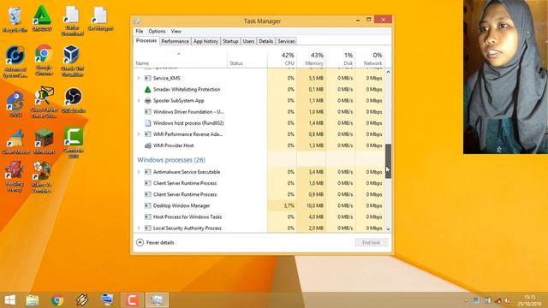Click the computer monitor taskbar icon
The width and height of the screenshot is (548, 308).
(x=107, y=300)
